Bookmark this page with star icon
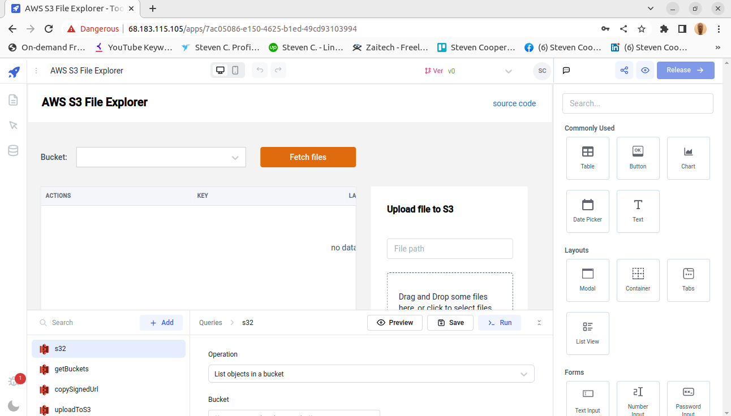731x416 pixels. (642, 29)
